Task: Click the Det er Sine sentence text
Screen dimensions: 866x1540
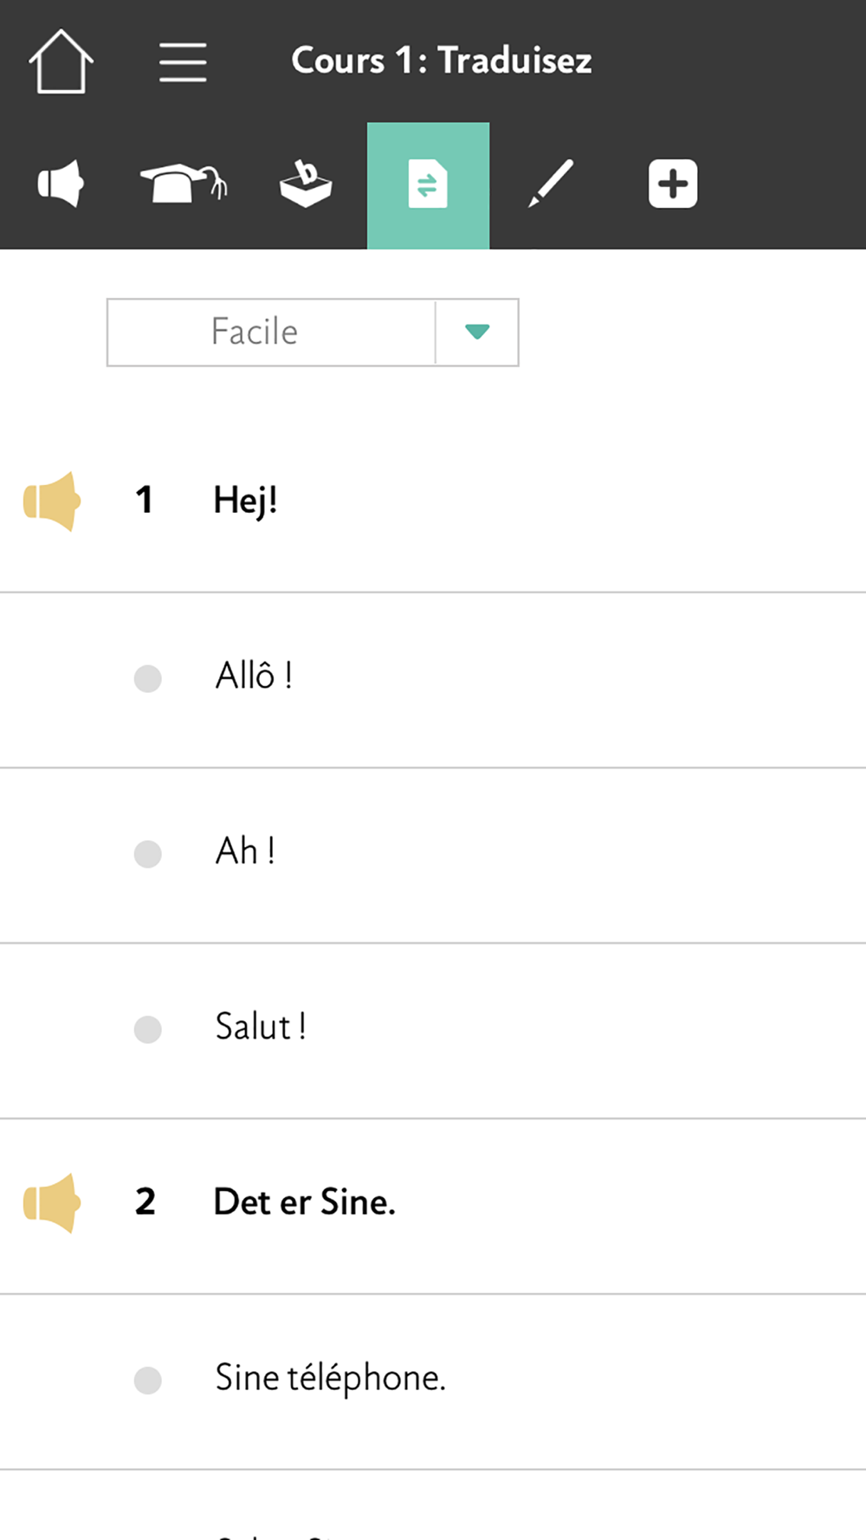Action: (305, 1202)
